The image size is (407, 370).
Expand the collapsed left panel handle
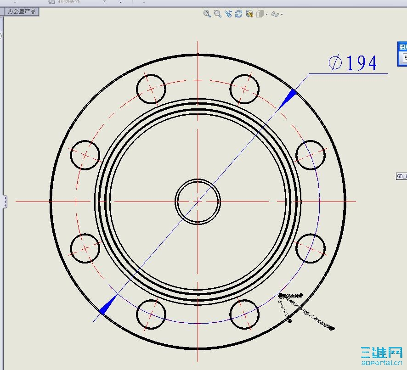pyautogui.click(x=5, y=202)
